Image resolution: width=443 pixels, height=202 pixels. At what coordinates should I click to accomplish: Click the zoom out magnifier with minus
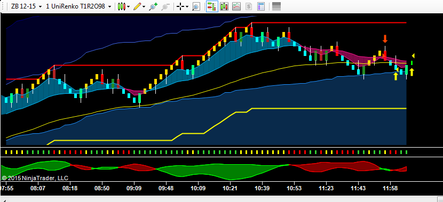click(x=165, y=6)
